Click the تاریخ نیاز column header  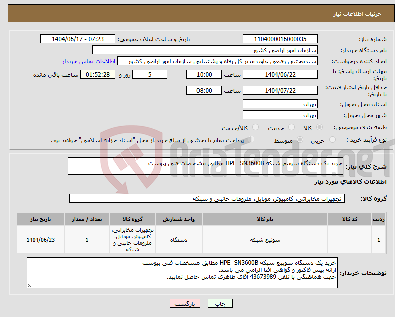point(41,219)
